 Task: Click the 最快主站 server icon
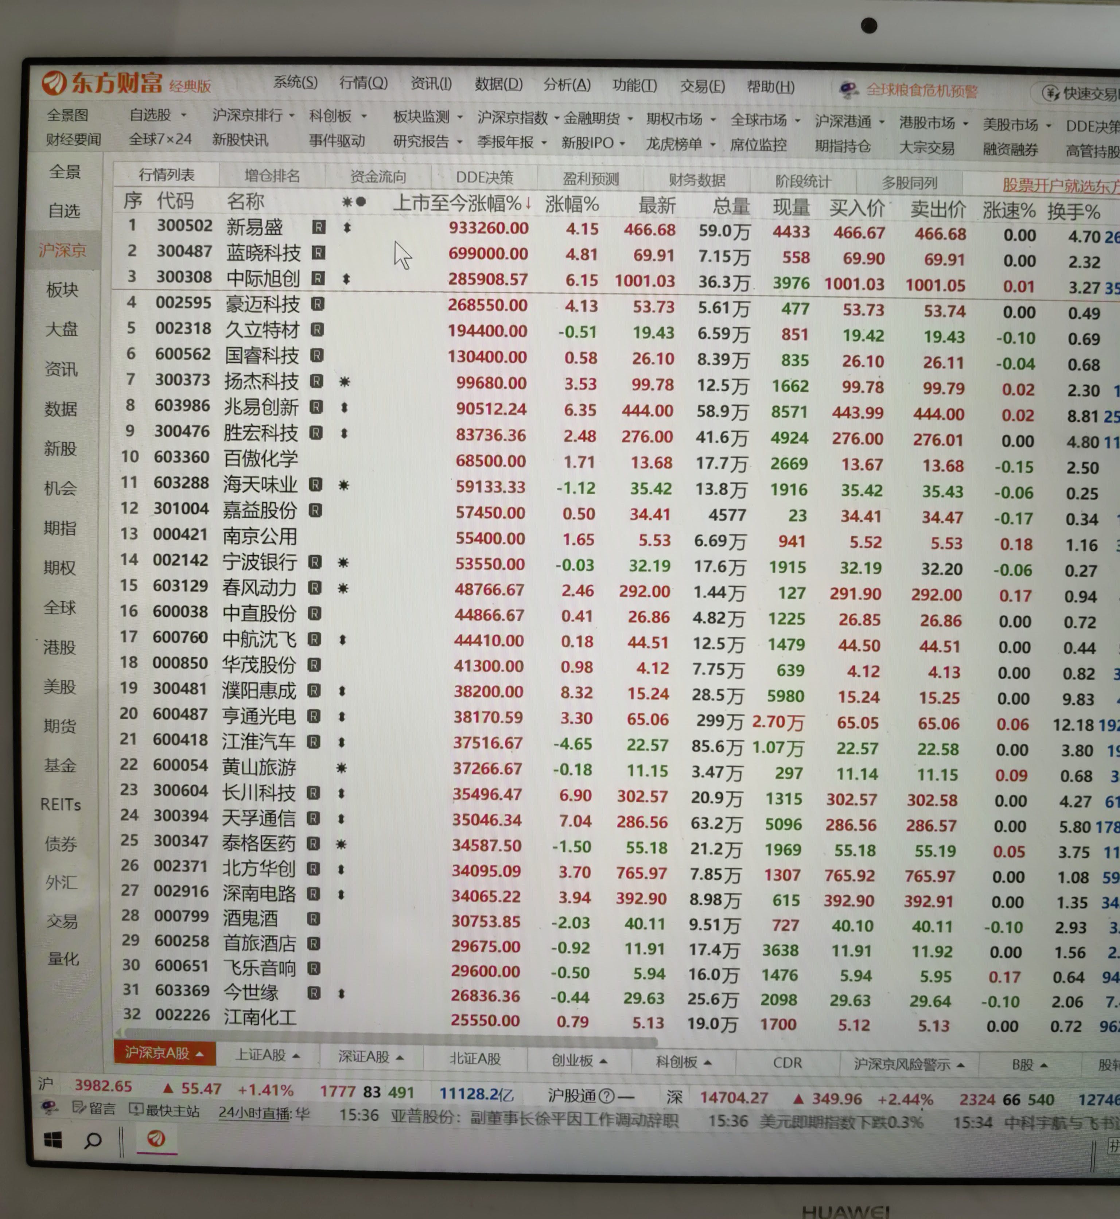136,1109
